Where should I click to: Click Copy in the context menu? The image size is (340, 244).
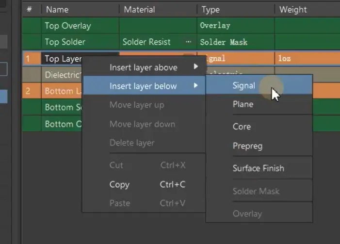click(x=119, y=184)
